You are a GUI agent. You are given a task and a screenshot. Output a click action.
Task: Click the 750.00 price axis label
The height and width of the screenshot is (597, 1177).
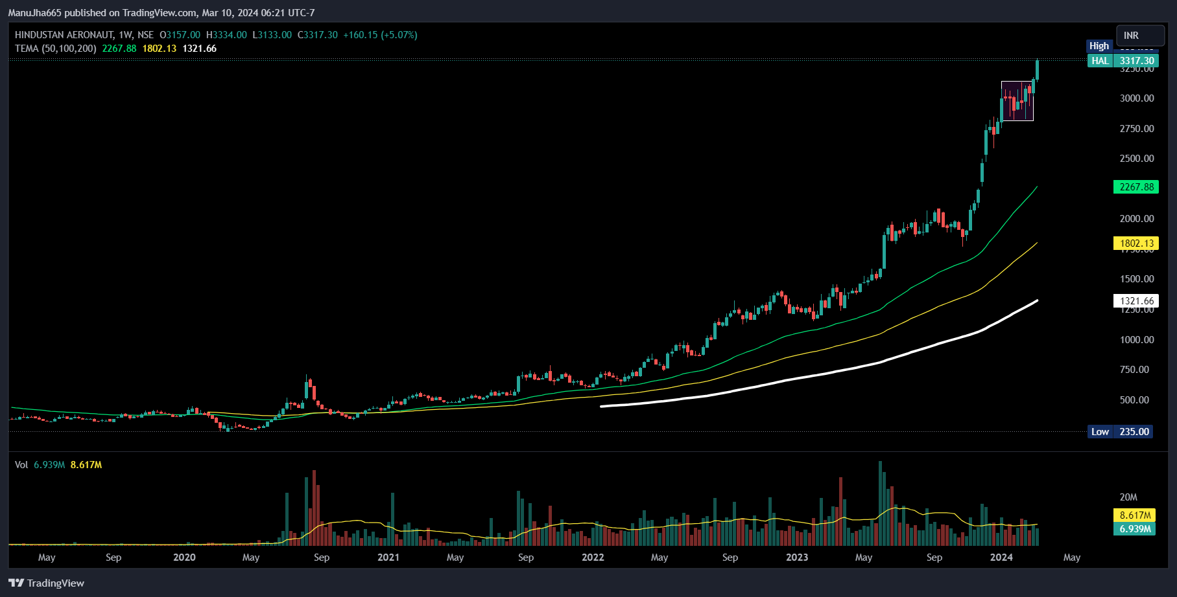[x=1134, y=370]
